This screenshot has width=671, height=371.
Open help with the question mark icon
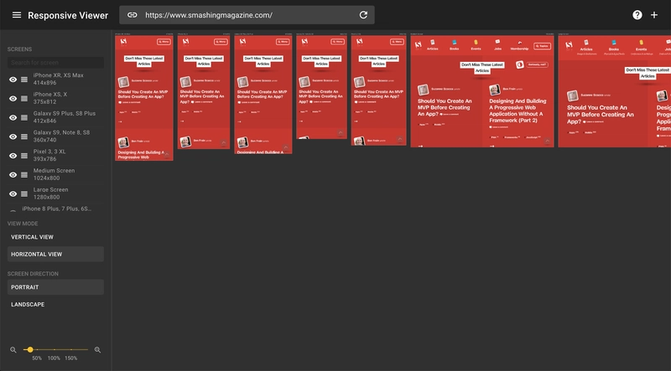click(637, 15)
